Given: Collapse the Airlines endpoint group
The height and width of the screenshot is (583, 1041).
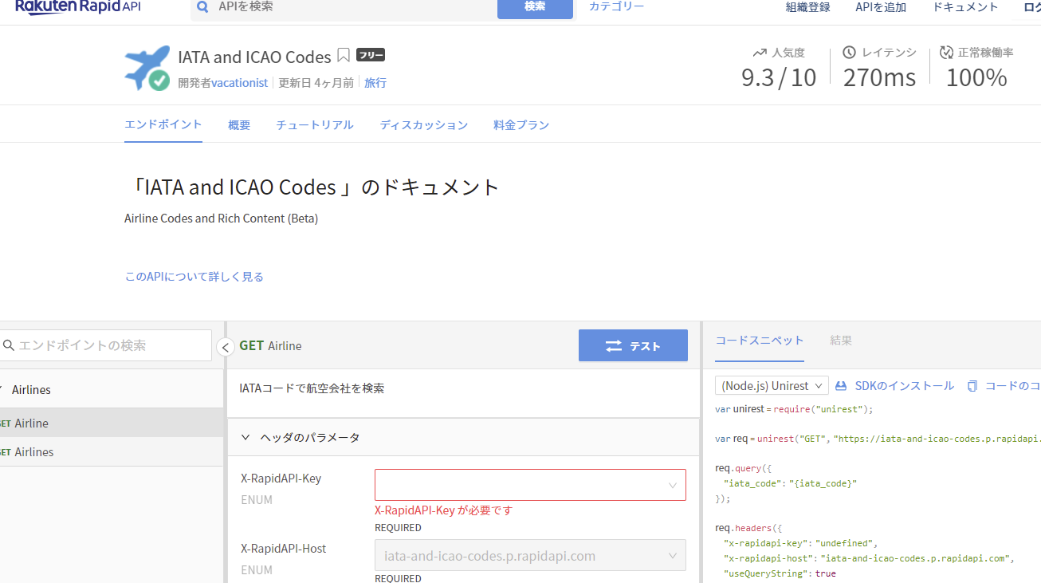Looking at the screenshot, I should (112, 390).
